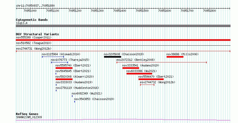238x123 pixels.
Task: Open nsv1076773 (Thareja2015) variant label
Action: [70, 60]
